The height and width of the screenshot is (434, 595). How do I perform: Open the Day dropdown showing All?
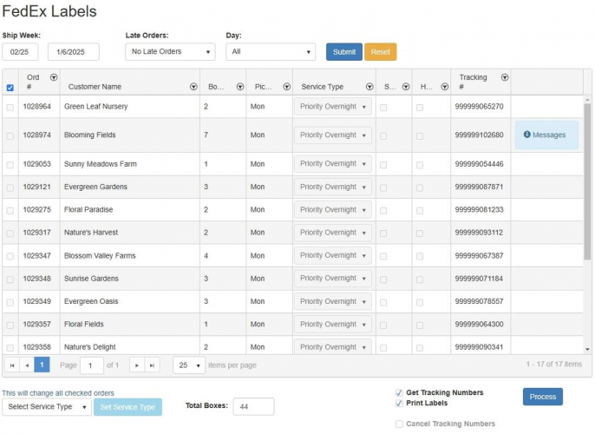tap(271, 51)
